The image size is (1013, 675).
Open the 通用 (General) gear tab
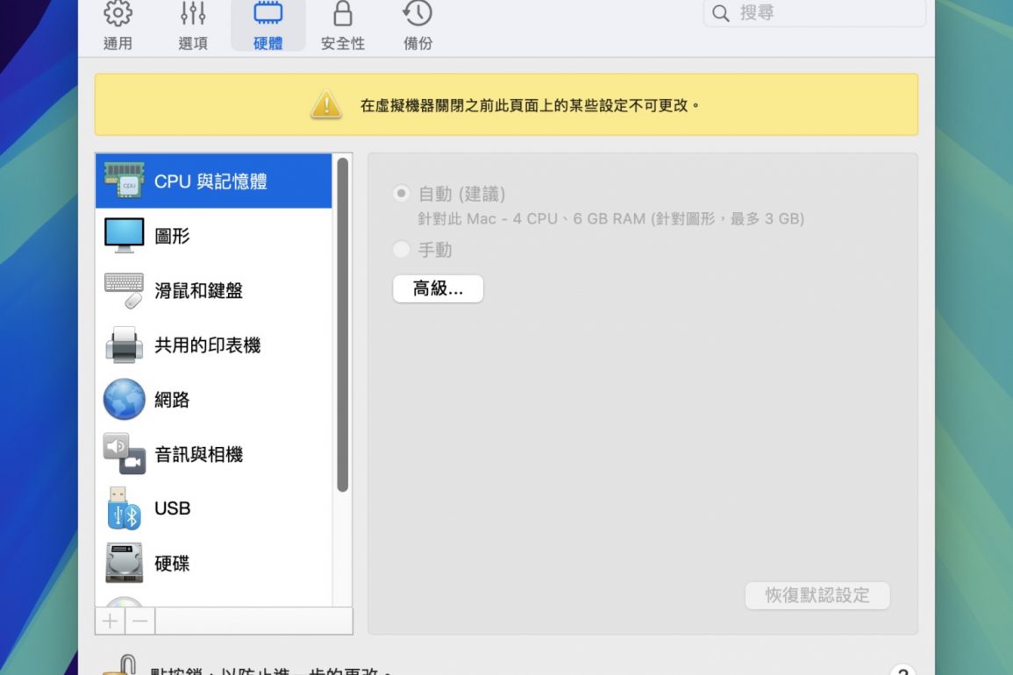[x=118, y=25]
